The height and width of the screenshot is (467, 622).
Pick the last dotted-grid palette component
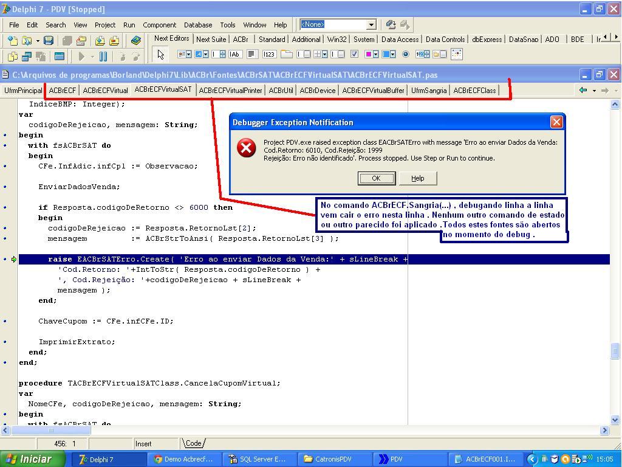coord(457,54)
